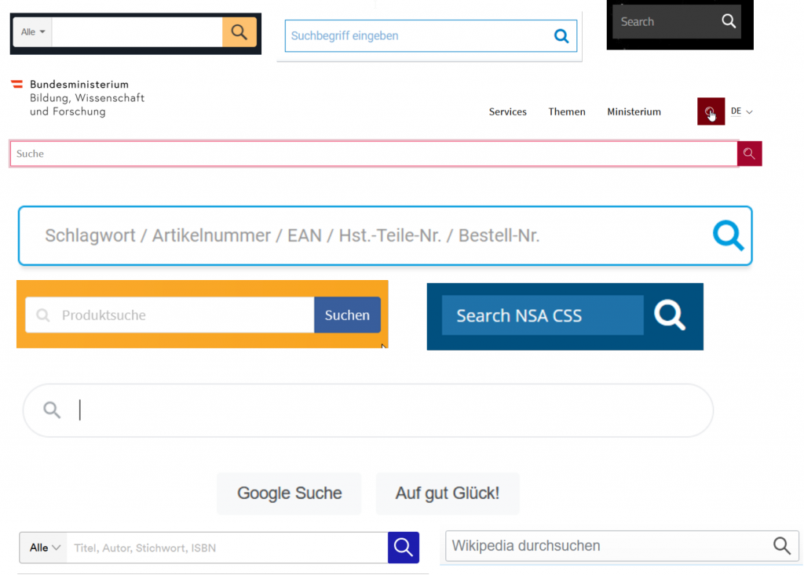Open the DE language dropdown
Viewport: 804px width, 575px height.
click(741, 112)
